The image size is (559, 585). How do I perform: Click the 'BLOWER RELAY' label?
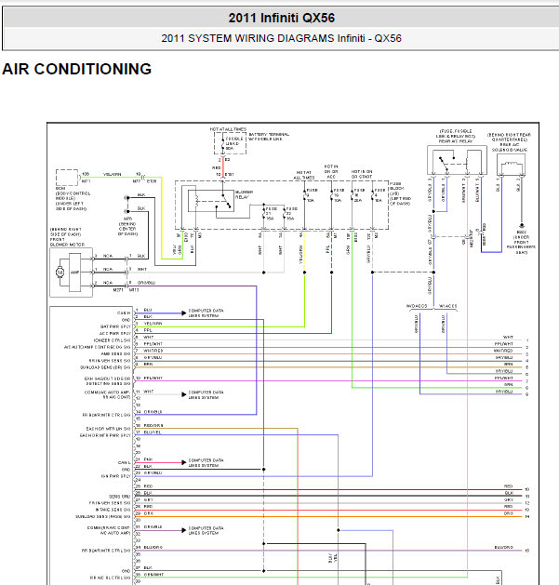tap(244, 194)
